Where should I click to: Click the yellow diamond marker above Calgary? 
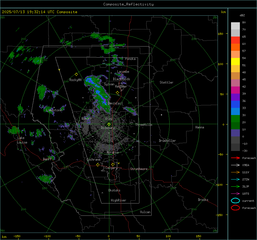[113, 164]
